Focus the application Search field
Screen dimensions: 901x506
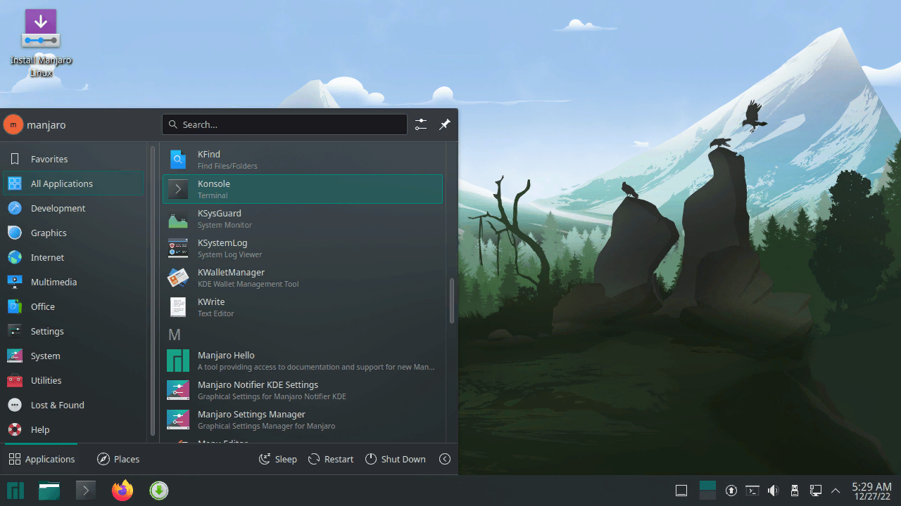point(284,124)
